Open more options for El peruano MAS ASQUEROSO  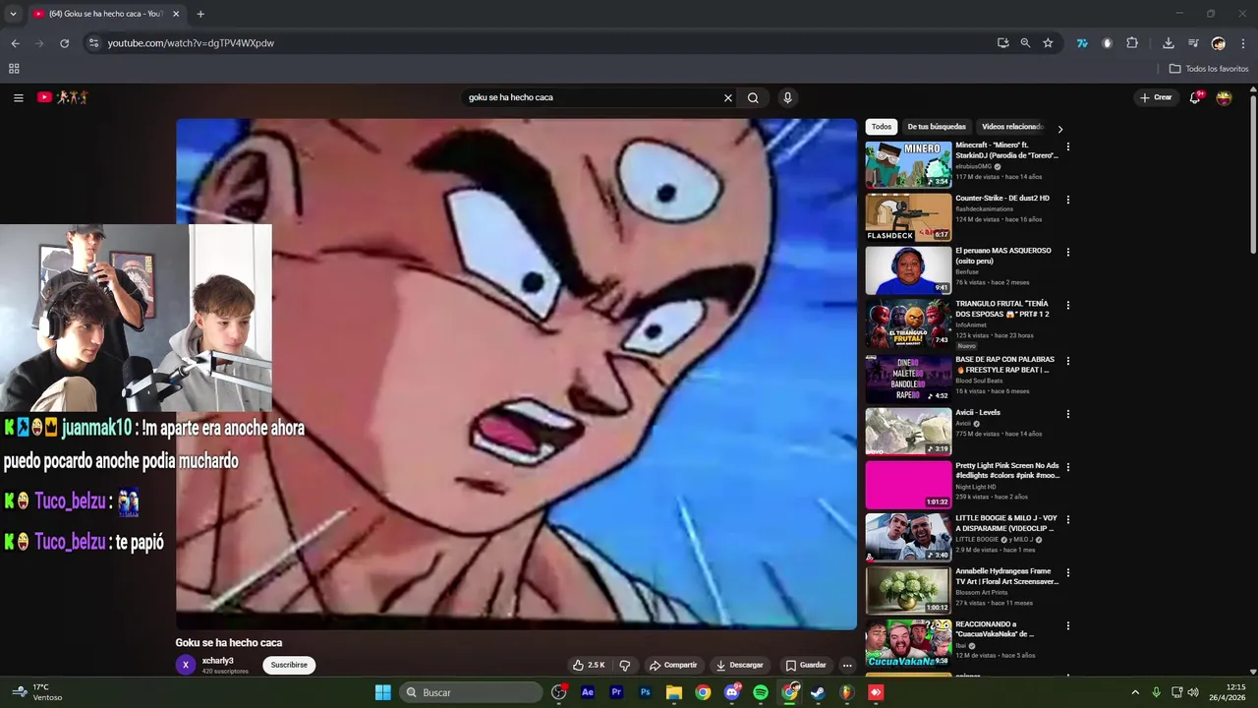[x=1067, y=252]
